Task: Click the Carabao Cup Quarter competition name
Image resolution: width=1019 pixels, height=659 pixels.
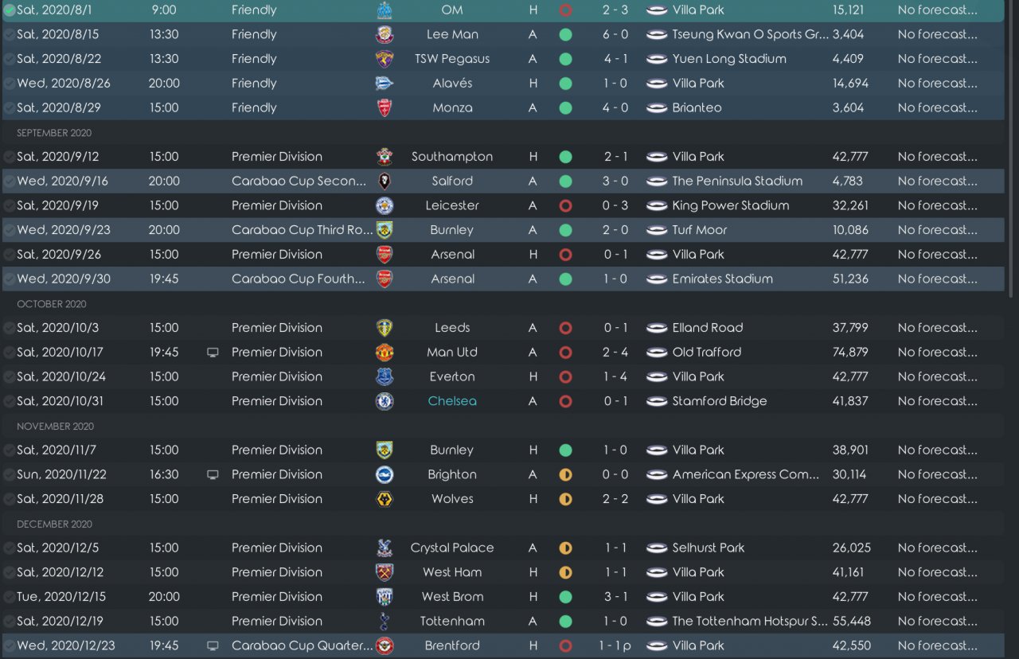Action: point(302,646)
